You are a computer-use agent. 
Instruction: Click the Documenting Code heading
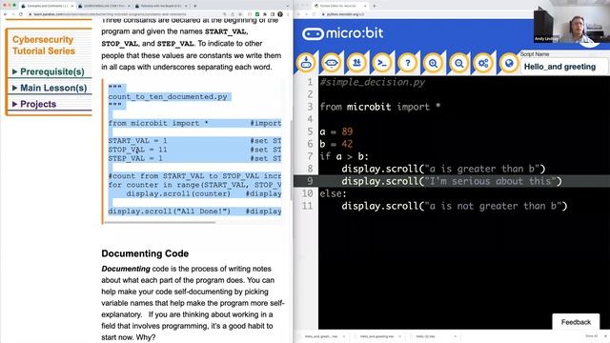click(145, 253)
